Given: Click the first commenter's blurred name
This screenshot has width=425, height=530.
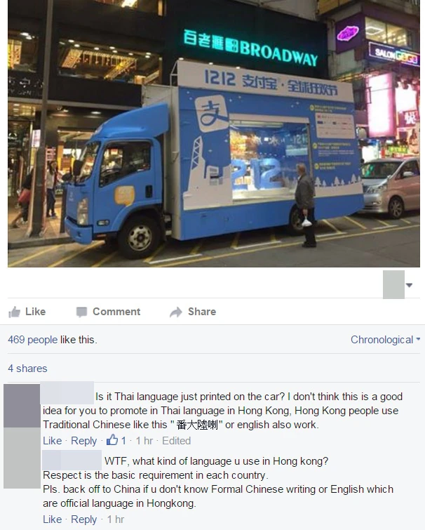Looking at the screenshot, I should [67, 392].
